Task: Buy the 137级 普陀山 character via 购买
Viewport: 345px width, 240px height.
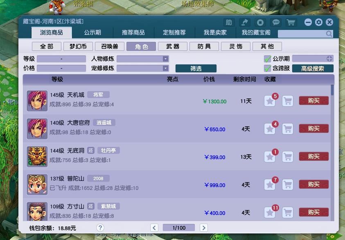Action: (313, 185)
